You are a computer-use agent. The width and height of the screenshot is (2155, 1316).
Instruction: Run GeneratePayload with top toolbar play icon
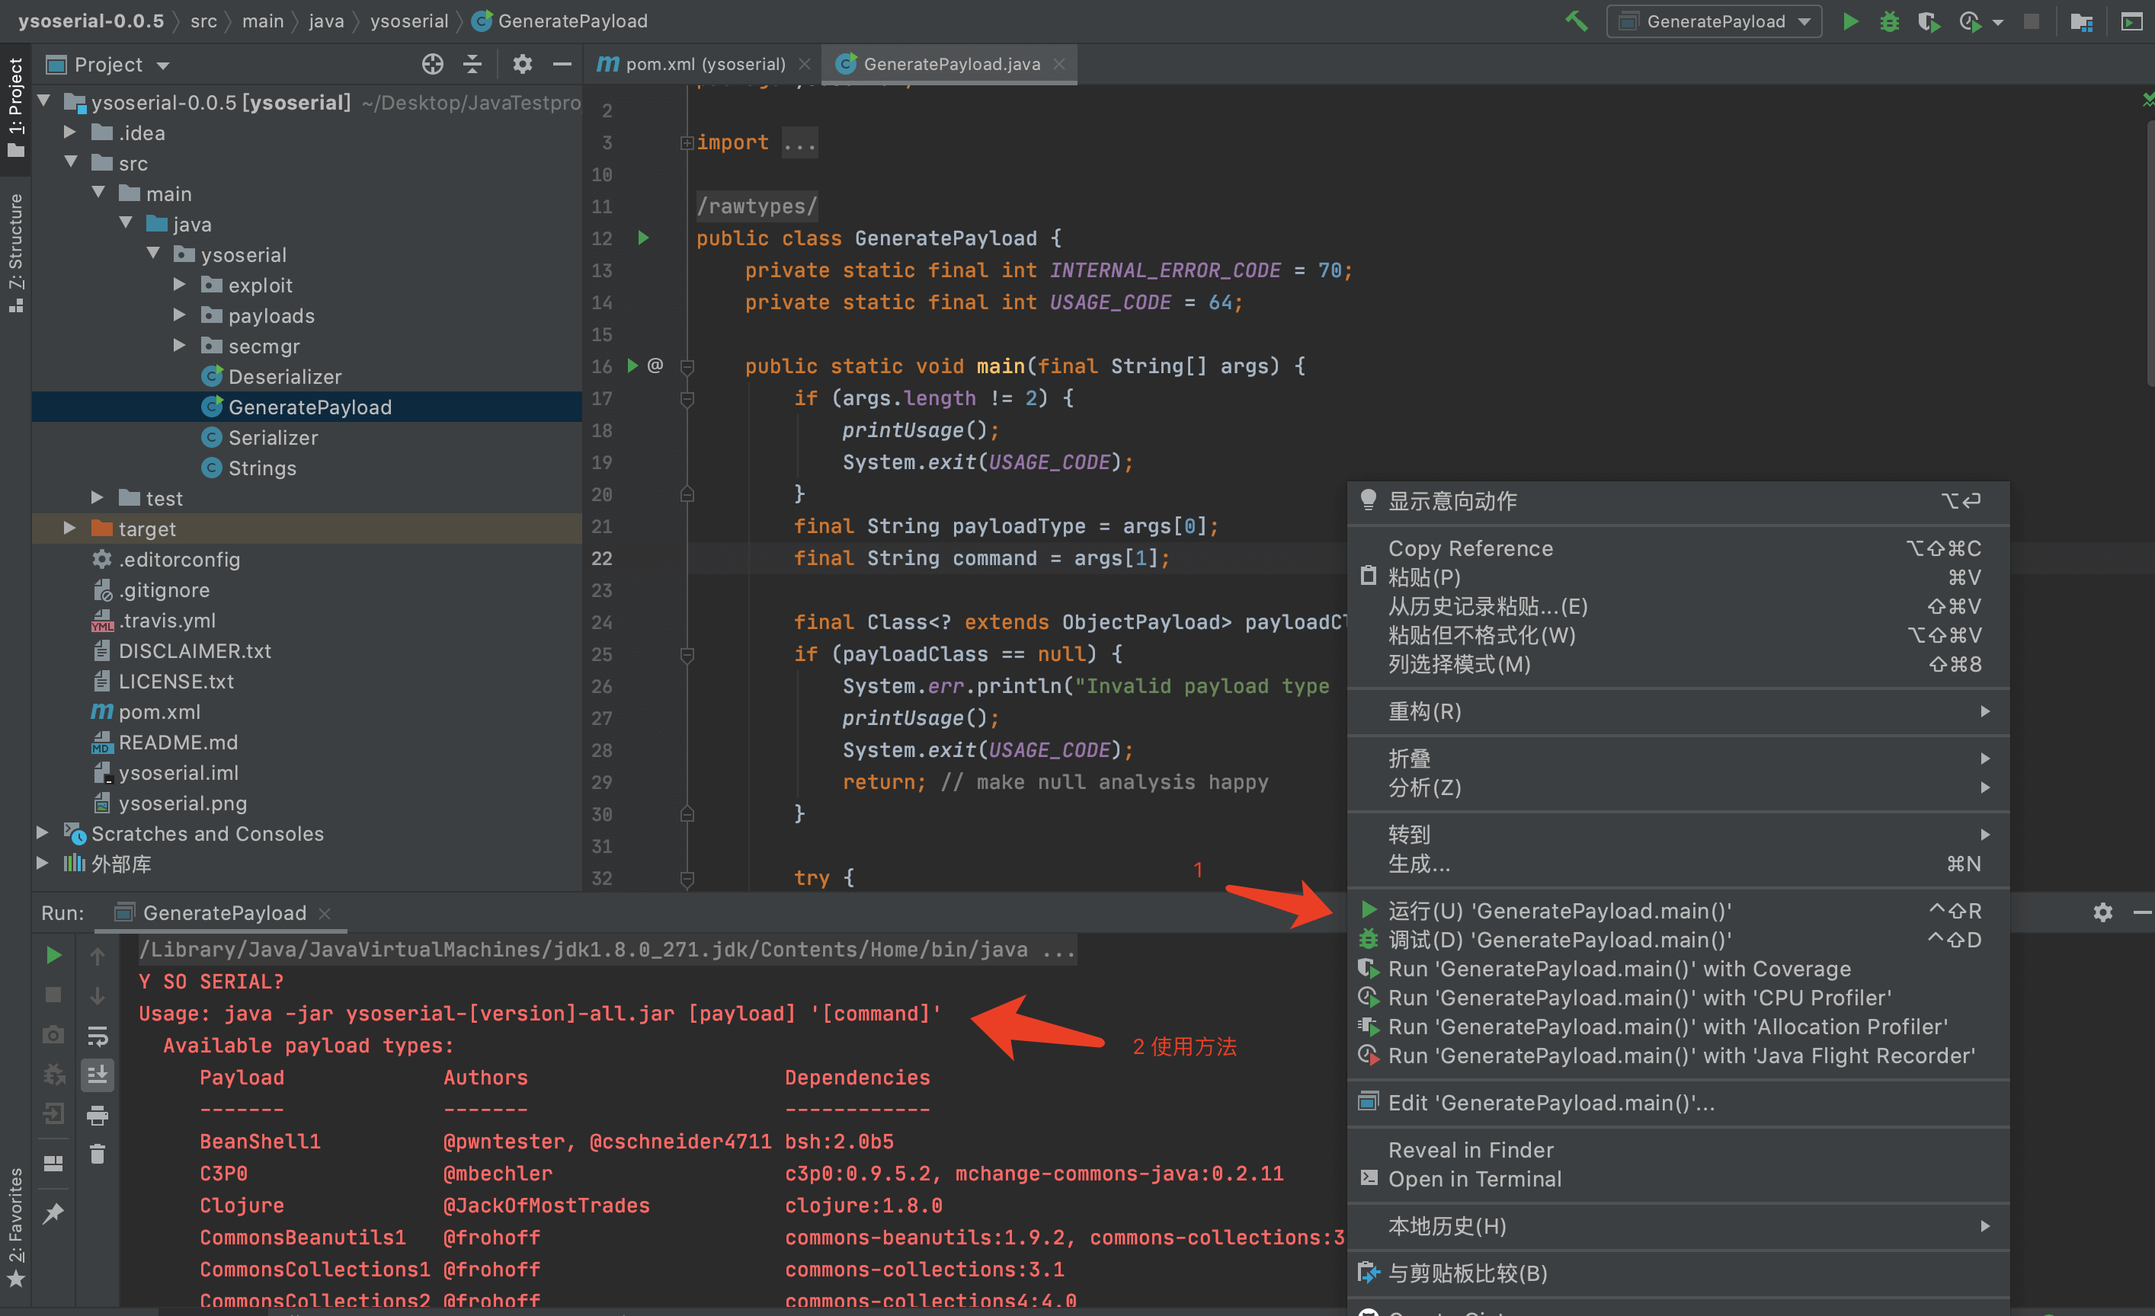point(1849,21)
